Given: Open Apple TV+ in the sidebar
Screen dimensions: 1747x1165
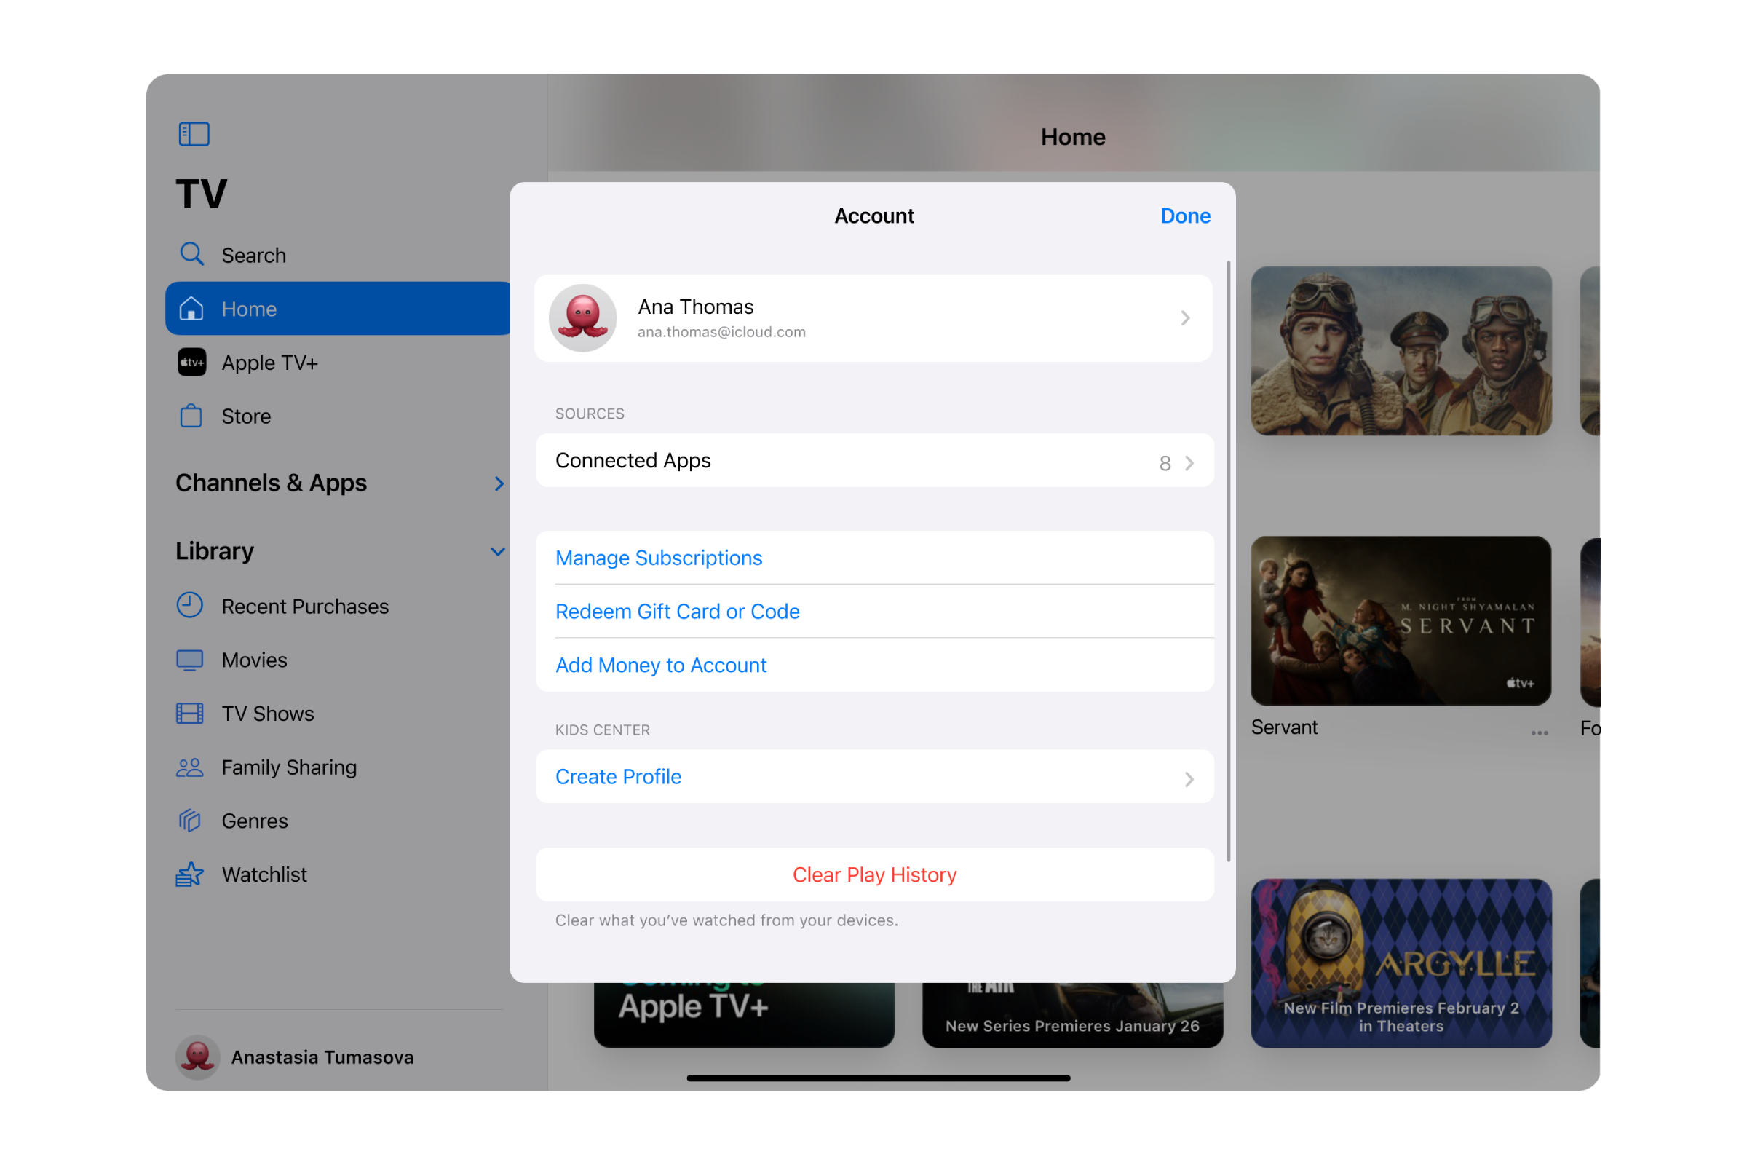Looking at the screenshot, I should coord(338,363).
